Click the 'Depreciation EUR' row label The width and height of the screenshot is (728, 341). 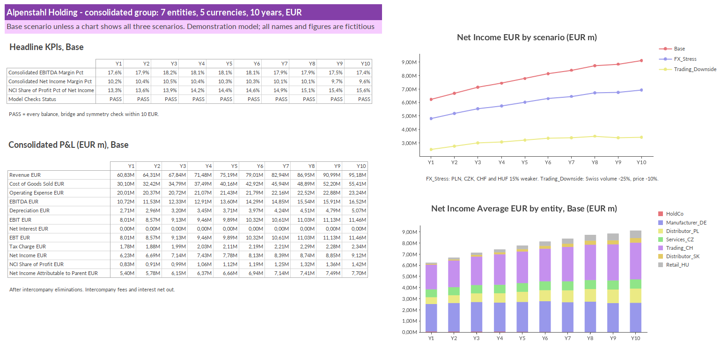[x=59, y=210]
